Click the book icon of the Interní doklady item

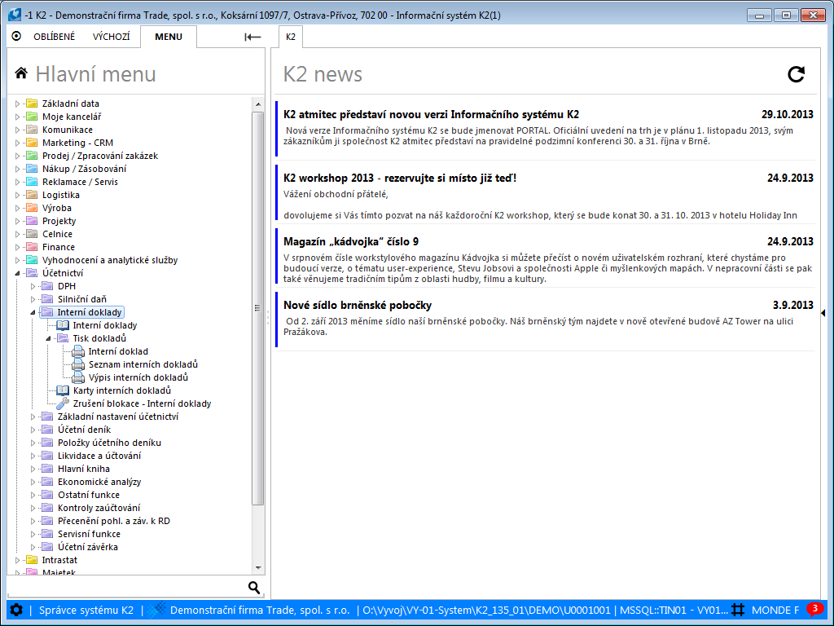pyautogui.click(x=63, y=325)
